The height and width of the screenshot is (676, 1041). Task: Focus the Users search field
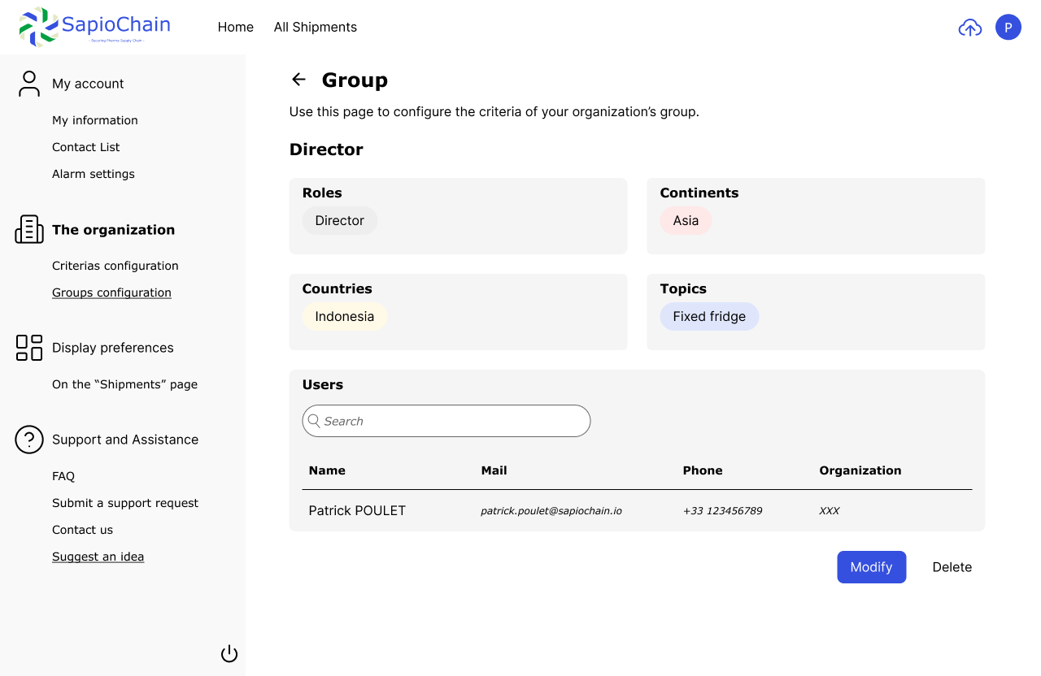tap(446, 421)
